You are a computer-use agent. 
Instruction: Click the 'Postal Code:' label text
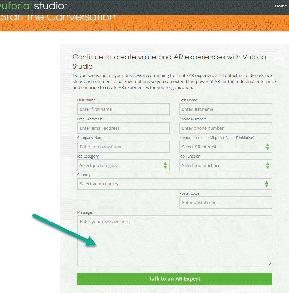coord(190,193)
